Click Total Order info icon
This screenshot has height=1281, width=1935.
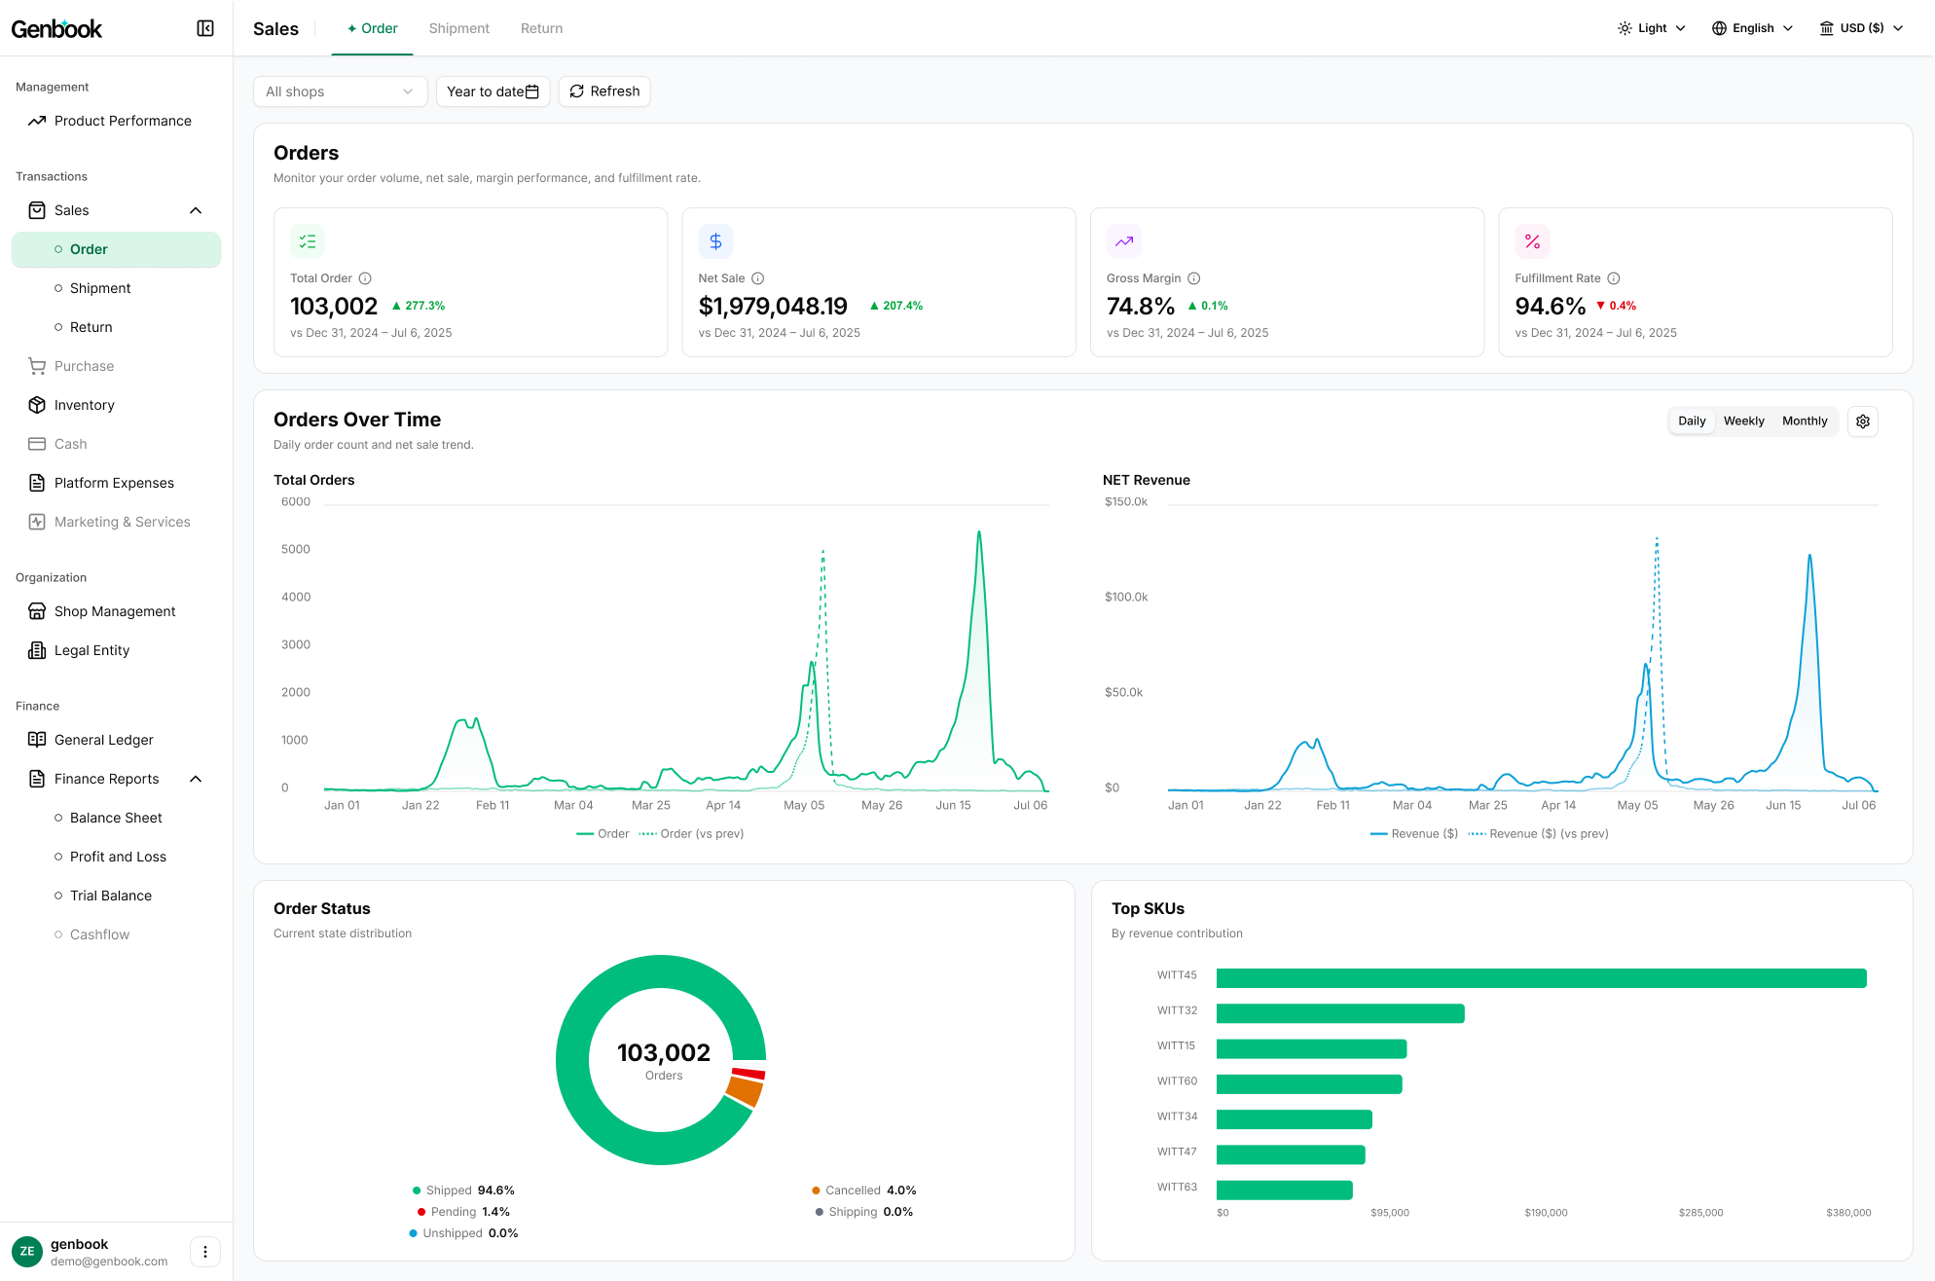point(365,278)
